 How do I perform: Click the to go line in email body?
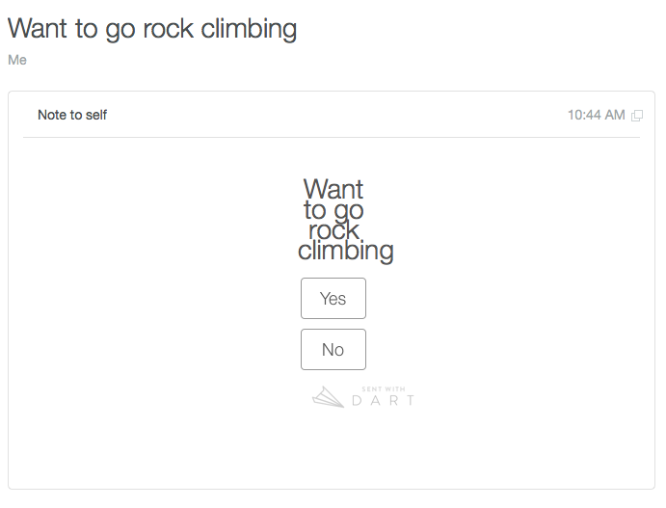[333, 210]
